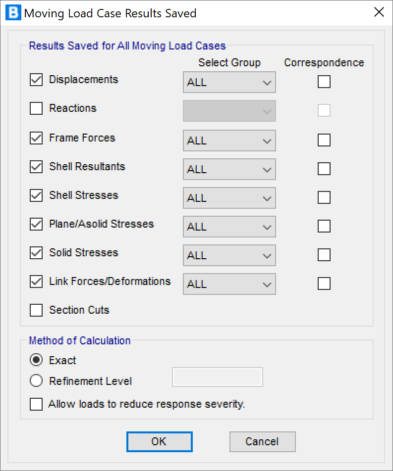
Task: Tick Correspondence for Link Forces/Deformations
Action: [x=324, y=283]
